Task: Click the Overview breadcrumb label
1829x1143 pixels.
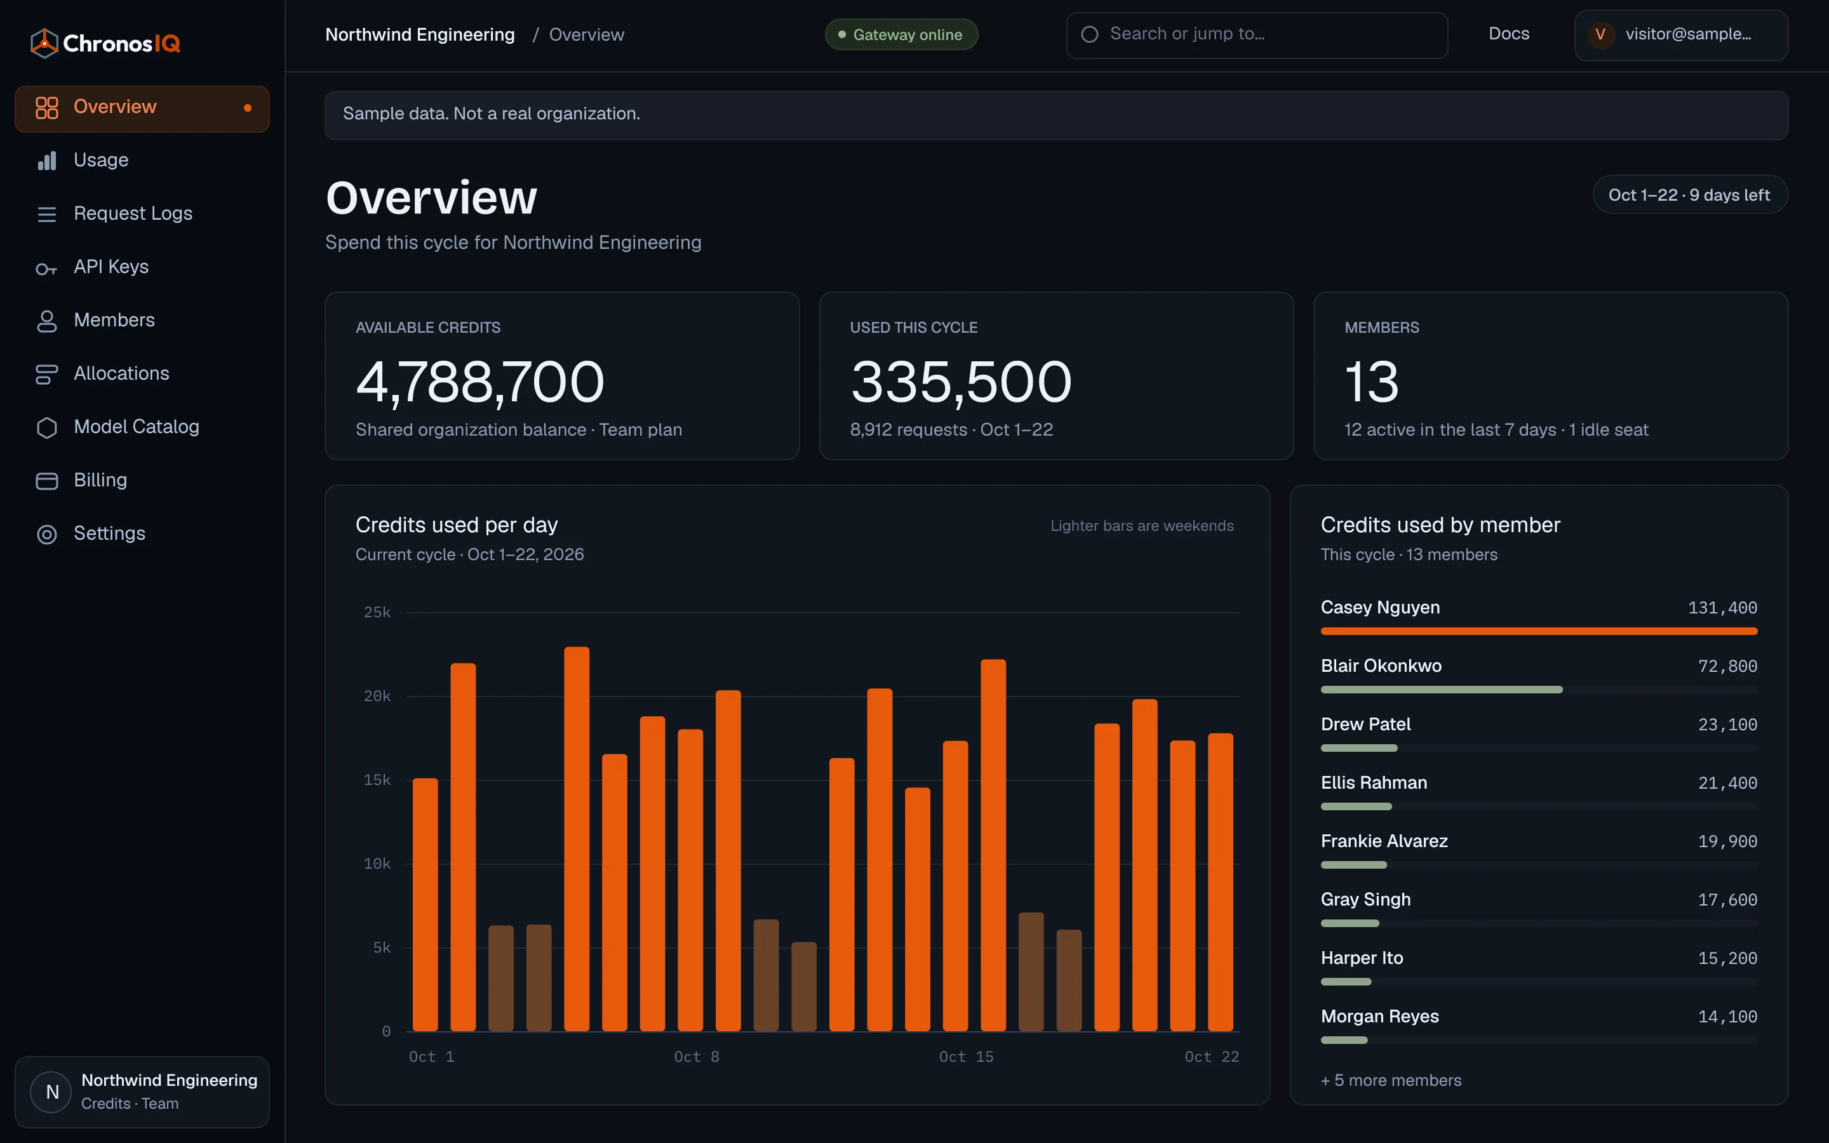Action: (586, 35)
